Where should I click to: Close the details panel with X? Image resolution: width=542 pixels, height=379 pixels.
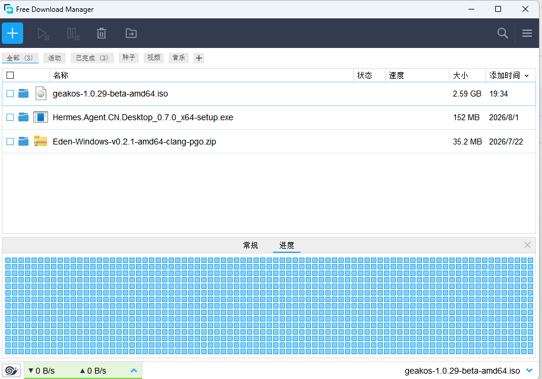(x=527, y=245)
